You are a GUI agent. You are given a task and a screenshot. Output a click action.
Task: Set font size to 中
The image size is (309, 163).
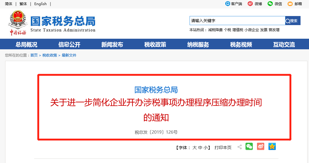[x=200, y=148]
